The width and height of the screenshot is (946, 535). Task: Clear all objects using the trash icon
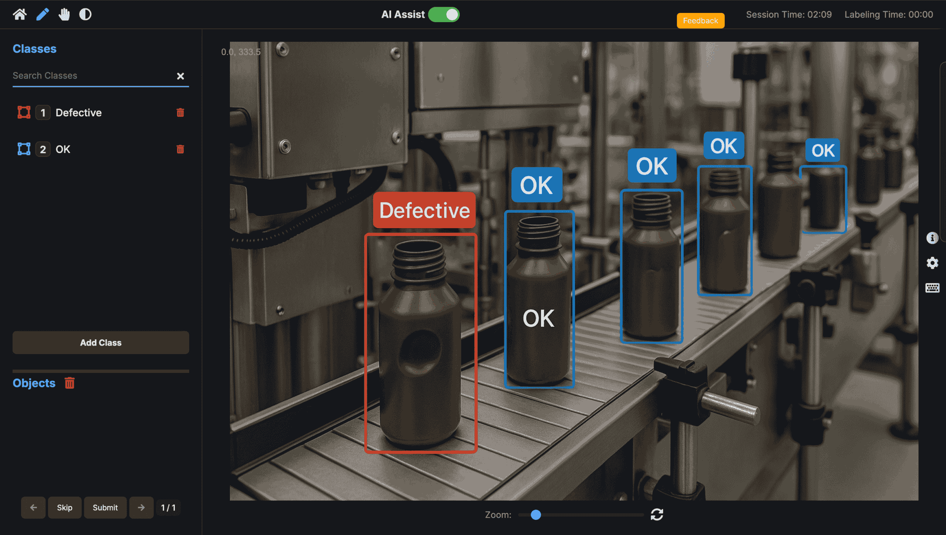69,383
